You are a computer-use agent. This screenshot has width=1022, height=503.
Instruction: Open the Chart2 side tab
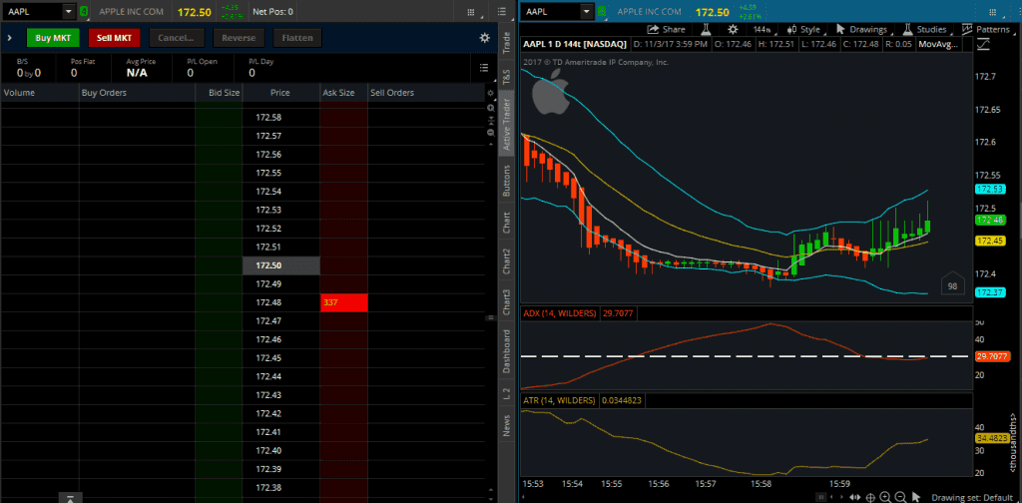point(506,261)
